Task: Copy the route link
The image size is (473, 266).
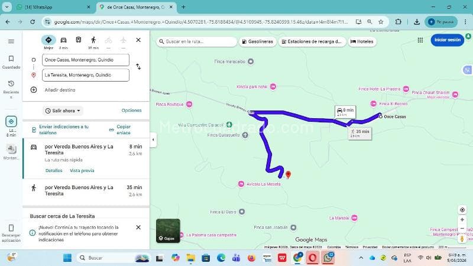Action: [120, 129]
